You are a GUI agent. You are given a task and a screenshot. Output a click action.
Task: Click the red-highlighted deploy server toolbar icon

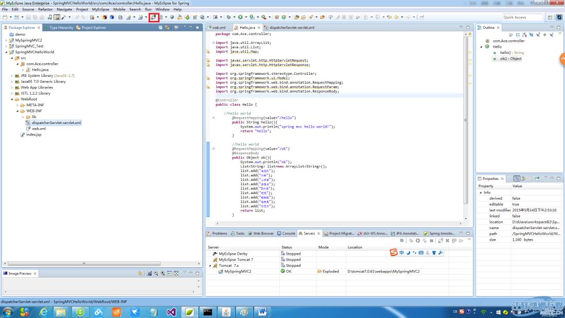point(154,17)
